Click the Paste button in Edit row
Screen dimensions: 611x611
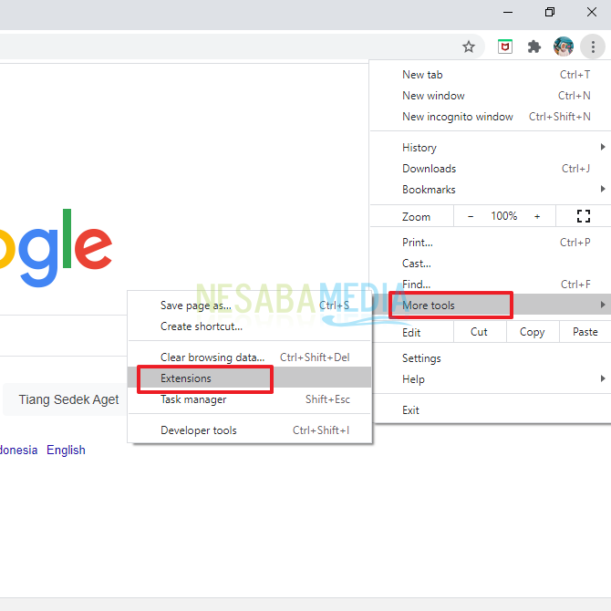point(585,332)
